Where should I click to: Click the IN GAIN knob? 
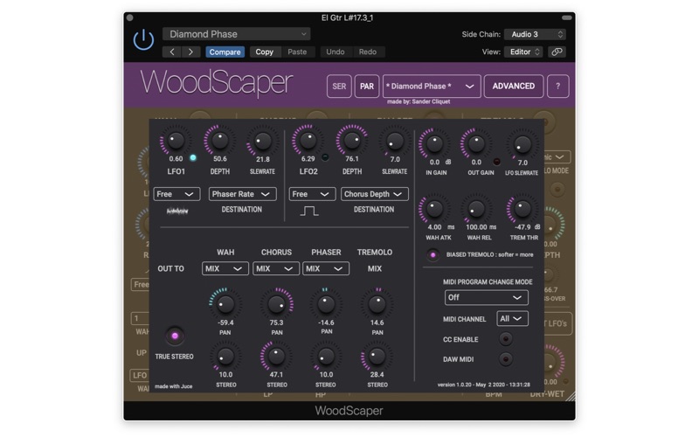[434, 144]
